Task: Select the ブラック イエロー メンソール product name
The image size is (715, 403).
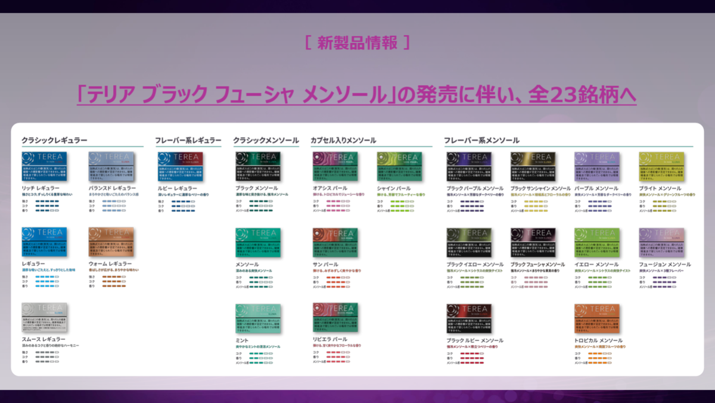Action: click(x=475, y=264)
